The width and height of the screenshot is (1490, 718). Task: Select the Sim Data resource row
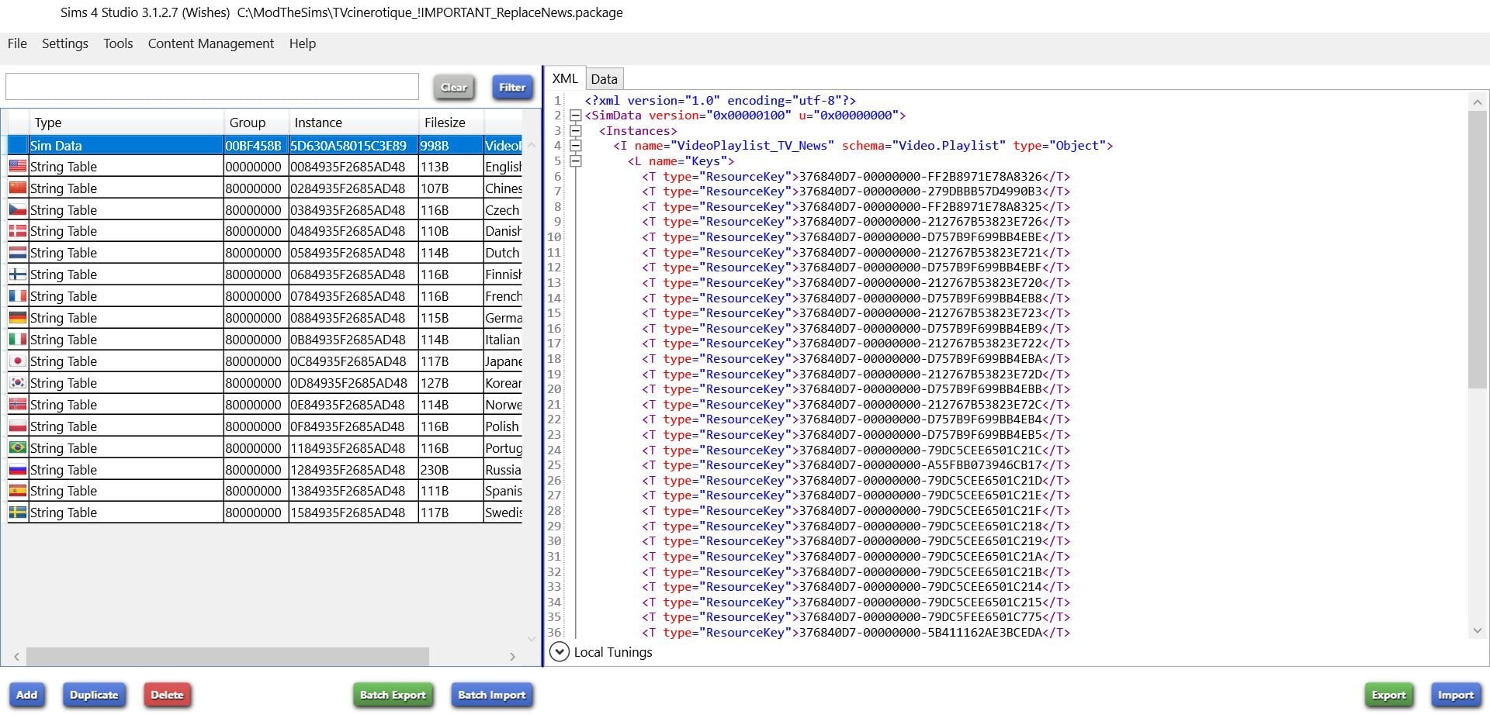tap(265, 145)
